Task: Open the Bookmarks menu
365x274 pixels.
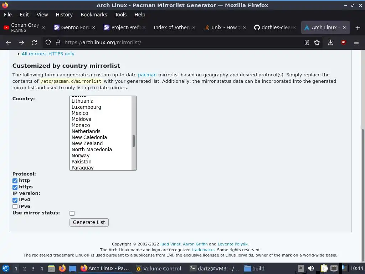Action: pyautogui.click(x=94, y=15)
